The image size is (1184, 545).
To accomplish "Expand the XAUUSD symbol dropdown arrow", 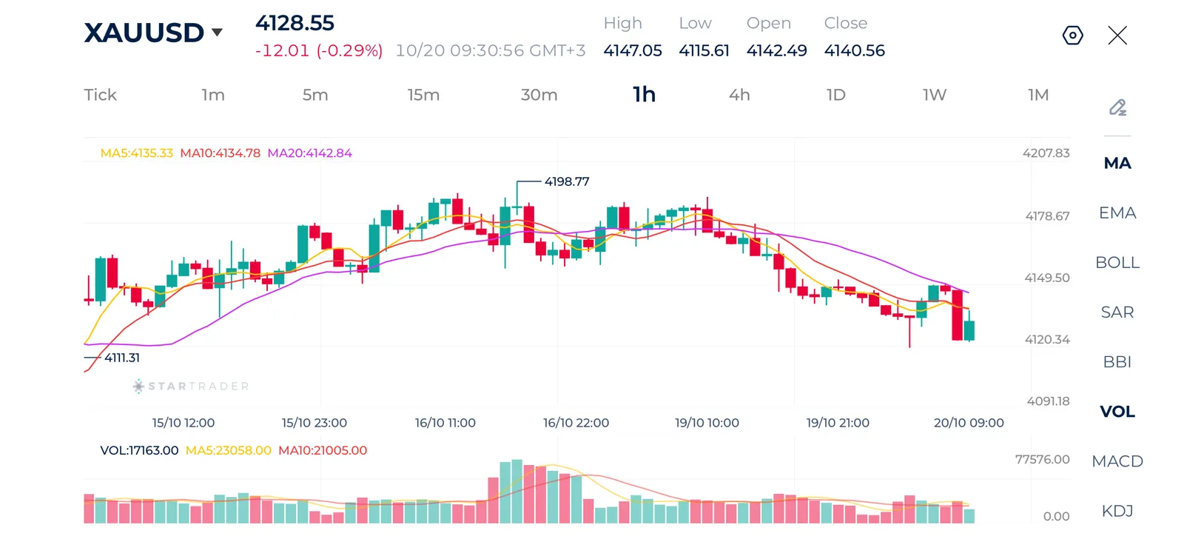I will (x=217, y=33).
